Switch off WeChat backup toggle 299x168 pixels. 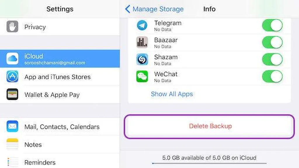272,77
